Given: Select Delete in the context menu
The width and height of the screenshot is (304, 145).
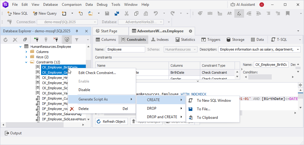Looking at the screenshot, I should point(102,109).
